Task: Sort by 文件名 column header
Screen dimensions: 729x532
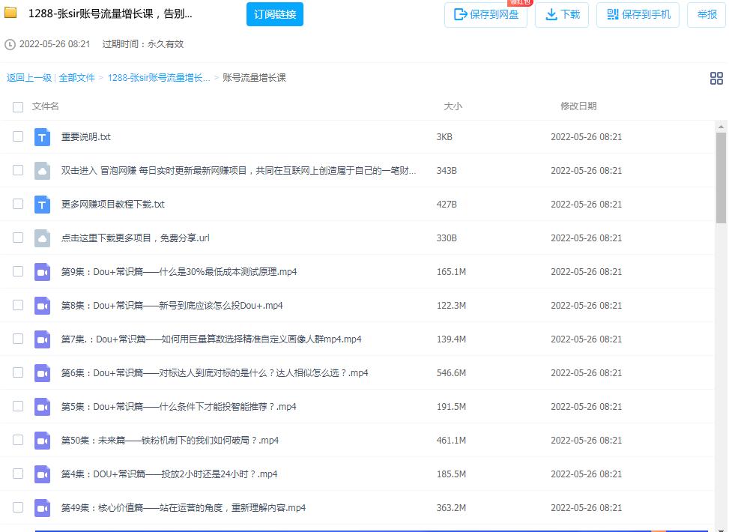Action: click(x=45, y=106)
